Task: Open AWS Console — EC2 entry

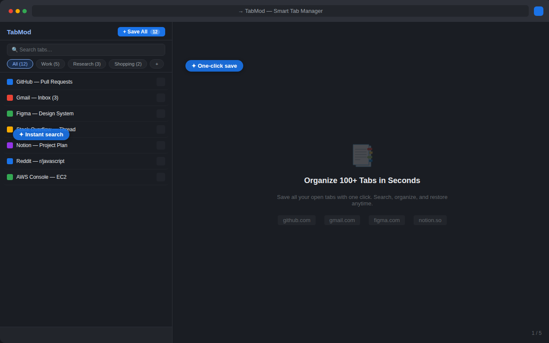Action: click(86, 177)
